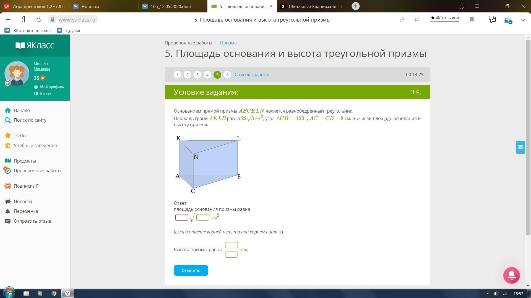Screen dimensions: 531x298
Task: Go to task number 6
Action: point(227,75)
